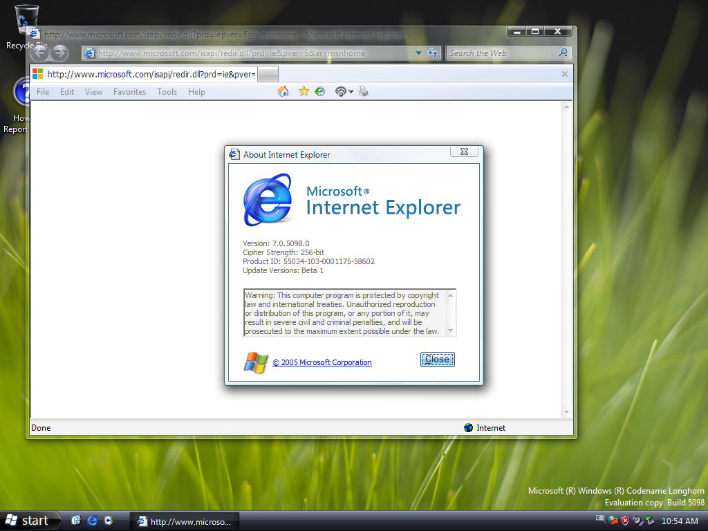Screen dimensions: 708x531
Task: Open the Help menu
Action: [x=196, y=92]
